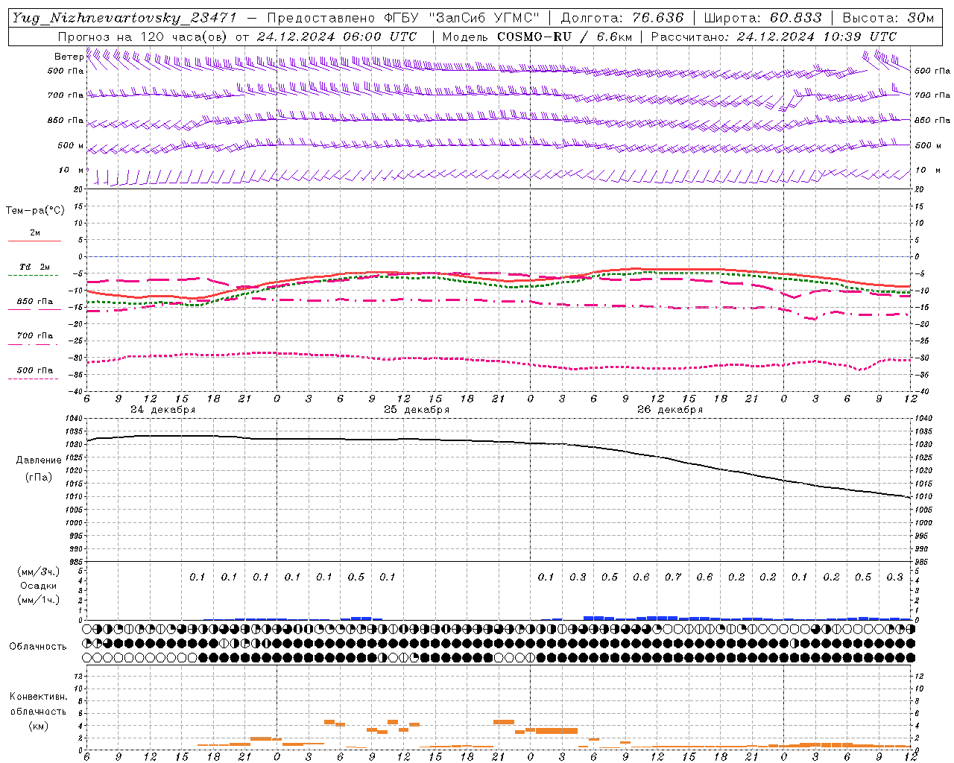Click the Осадки panel label

[x=39, y=586]
